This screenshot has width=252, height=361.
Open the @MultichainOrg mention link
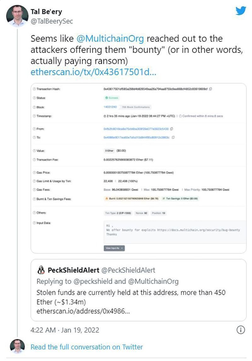(111, 39)
